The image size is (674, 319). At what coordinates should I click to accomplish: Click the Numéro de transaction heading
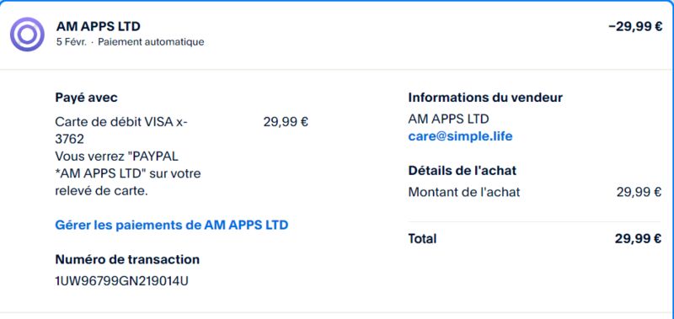click(x=127, y=260)
